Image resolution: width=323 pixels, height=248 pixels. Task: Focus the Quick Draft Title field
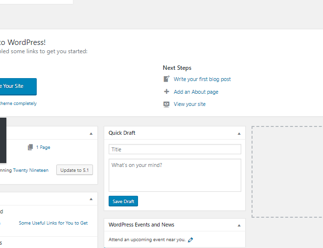pyautogui.click(x=175, y=149)
